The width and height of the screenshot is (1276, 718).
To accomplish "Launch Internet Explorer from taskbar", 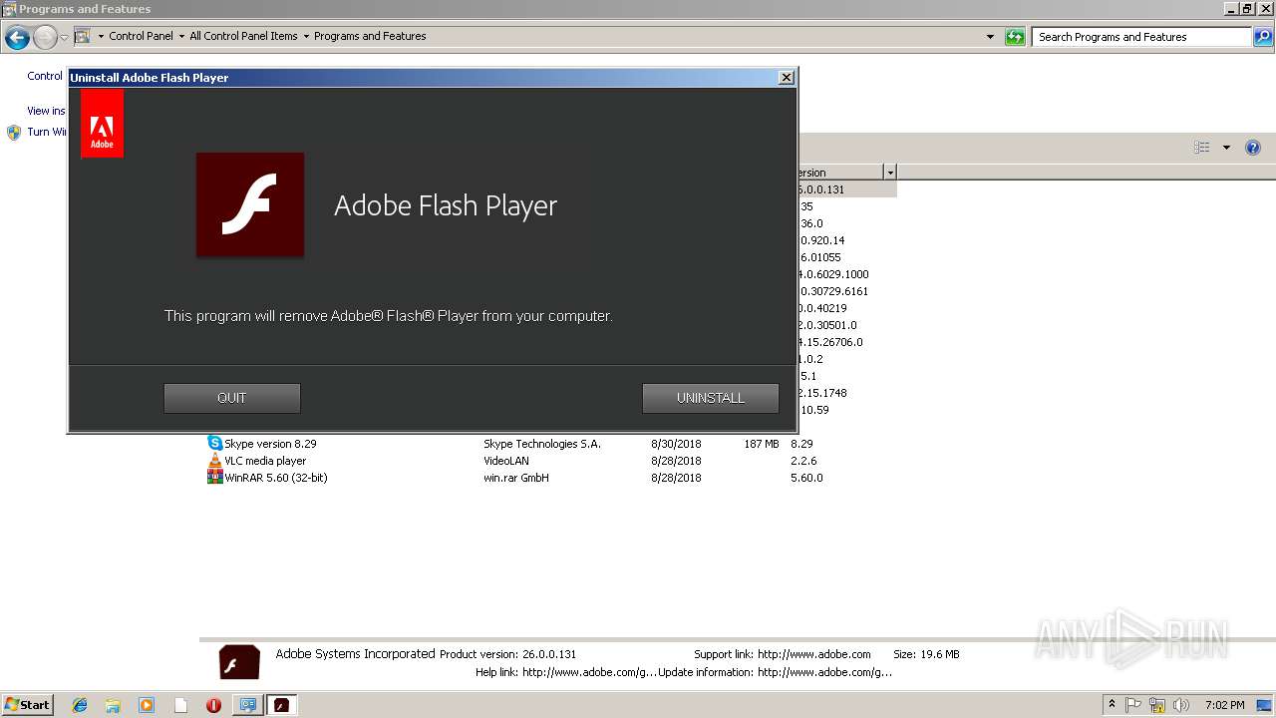I will pos(80,705).
